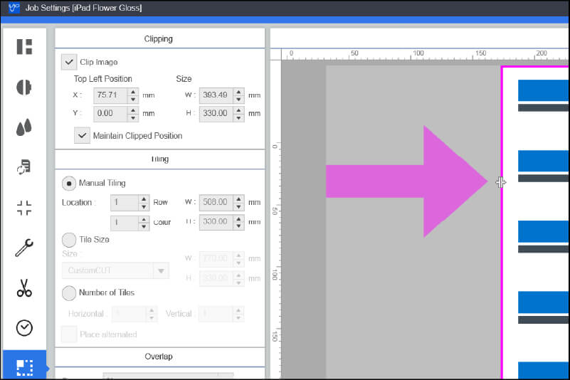Image resolution: width=570 pixels, height=380 pixels.
Task: Select the Number of Tiles option
Action: click(69, 292)
